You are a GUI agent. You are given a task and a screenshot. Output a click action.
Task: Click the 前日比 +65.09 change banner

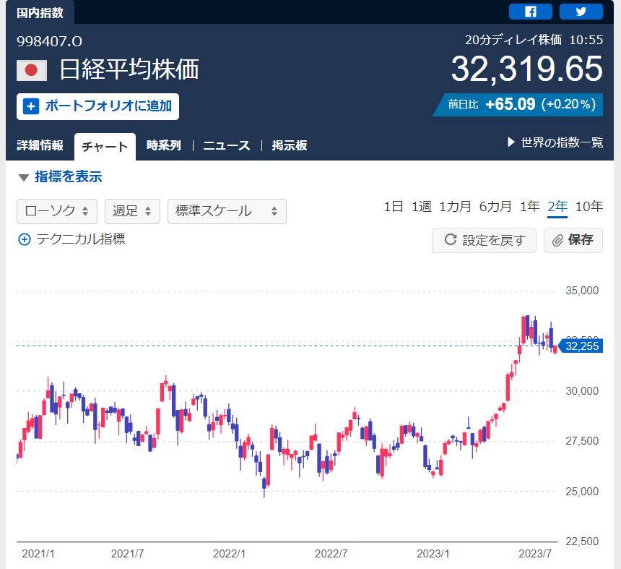coord(518,105)
